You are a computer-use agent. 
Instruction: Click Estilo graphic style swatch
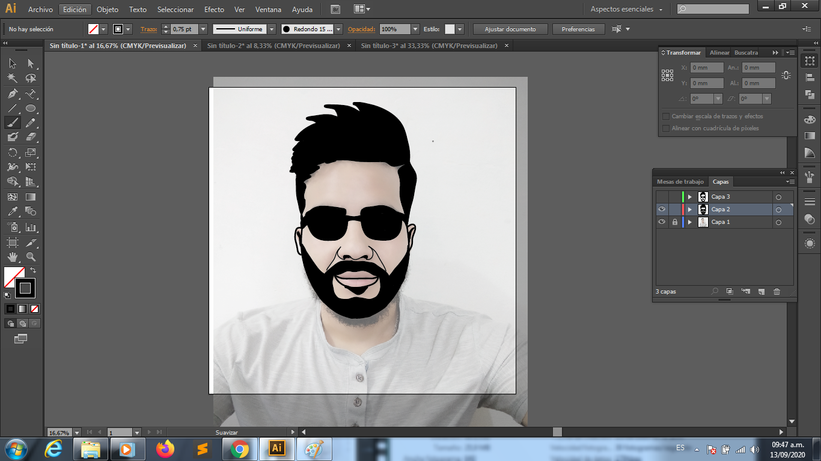click(450, 29)
